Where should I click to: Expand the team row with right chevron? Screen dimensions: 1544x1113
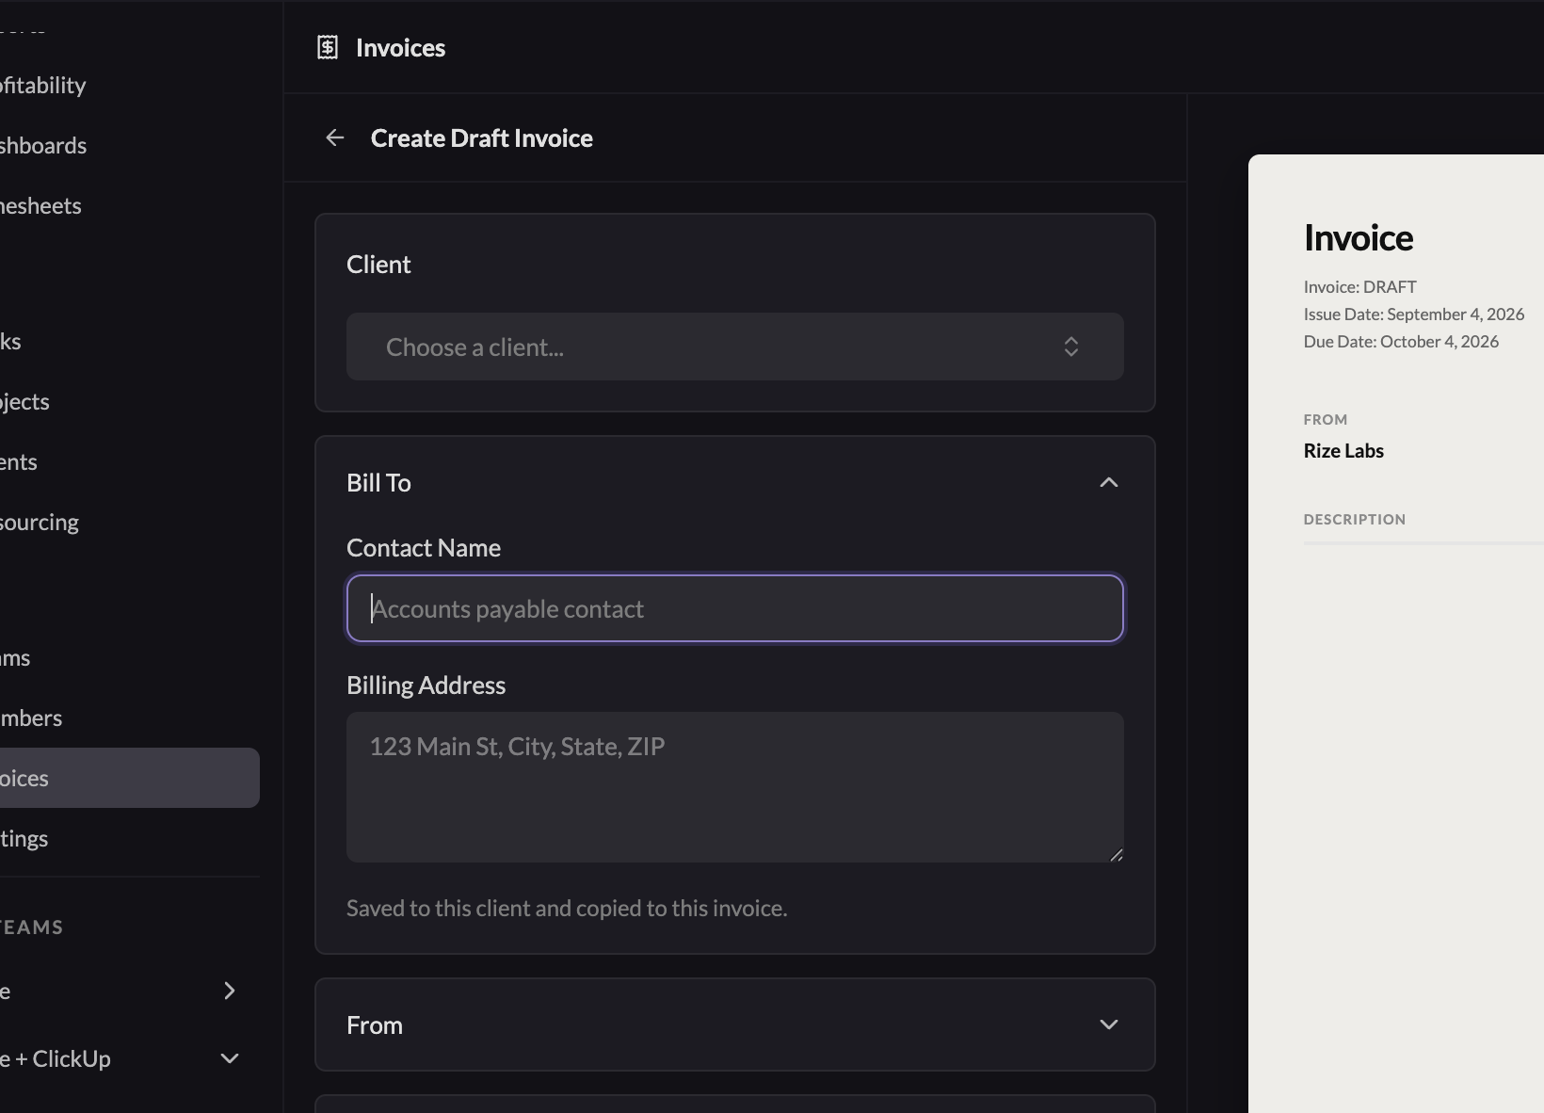coord(229,991)
